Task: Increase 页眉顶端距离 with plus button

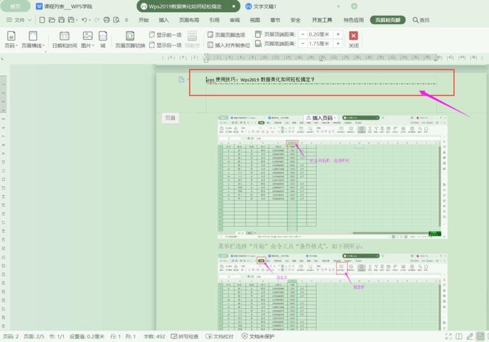Action: (x=338, y=34)
